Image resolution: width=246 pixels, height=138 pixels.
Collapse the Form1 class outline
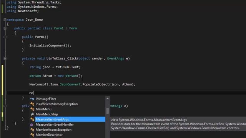click(x=5, y=28)
